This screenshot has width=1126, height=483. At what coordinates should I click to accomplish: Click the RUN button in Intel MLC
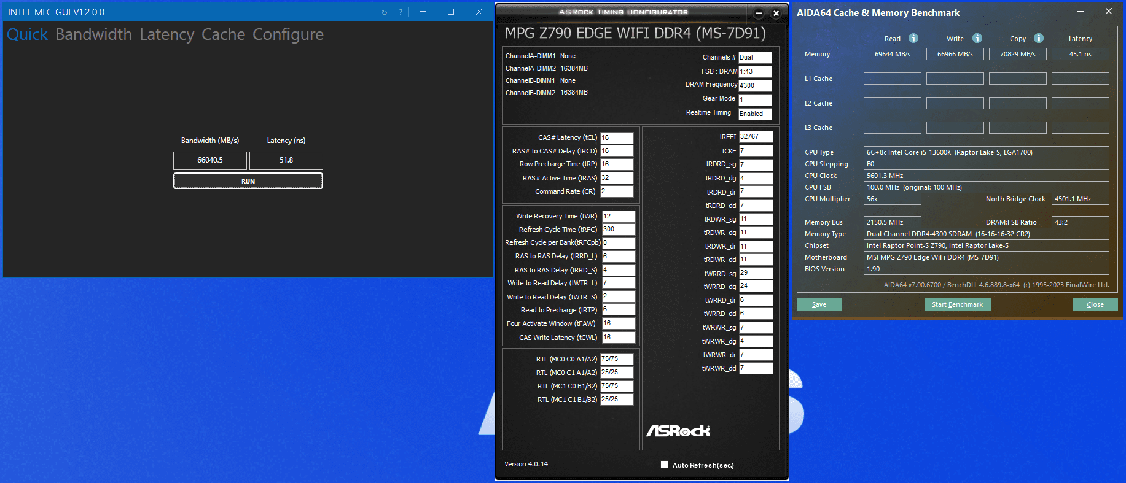248,181
